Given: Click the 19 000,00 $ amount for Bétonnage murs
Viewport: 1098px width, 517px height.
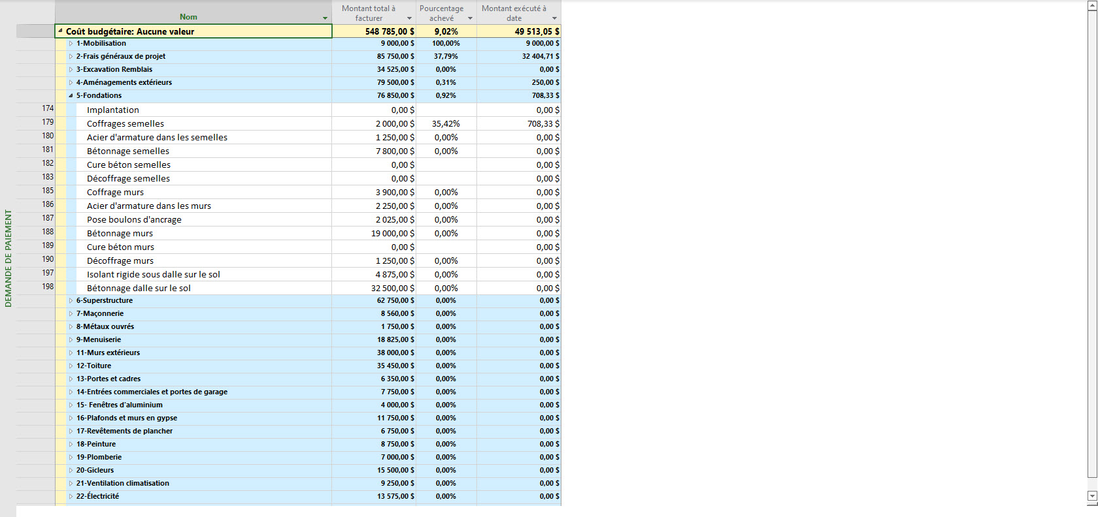Looking at the screenshot, I should click(x=392, y=234).
